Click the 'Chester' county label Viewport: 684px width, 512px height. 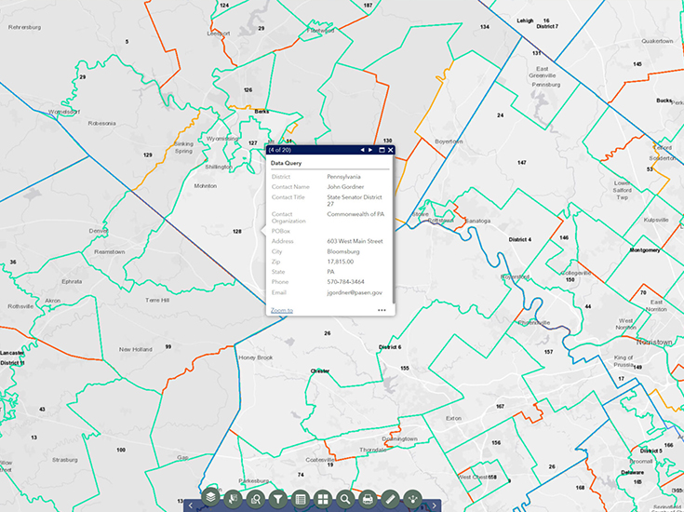point(320,371)
